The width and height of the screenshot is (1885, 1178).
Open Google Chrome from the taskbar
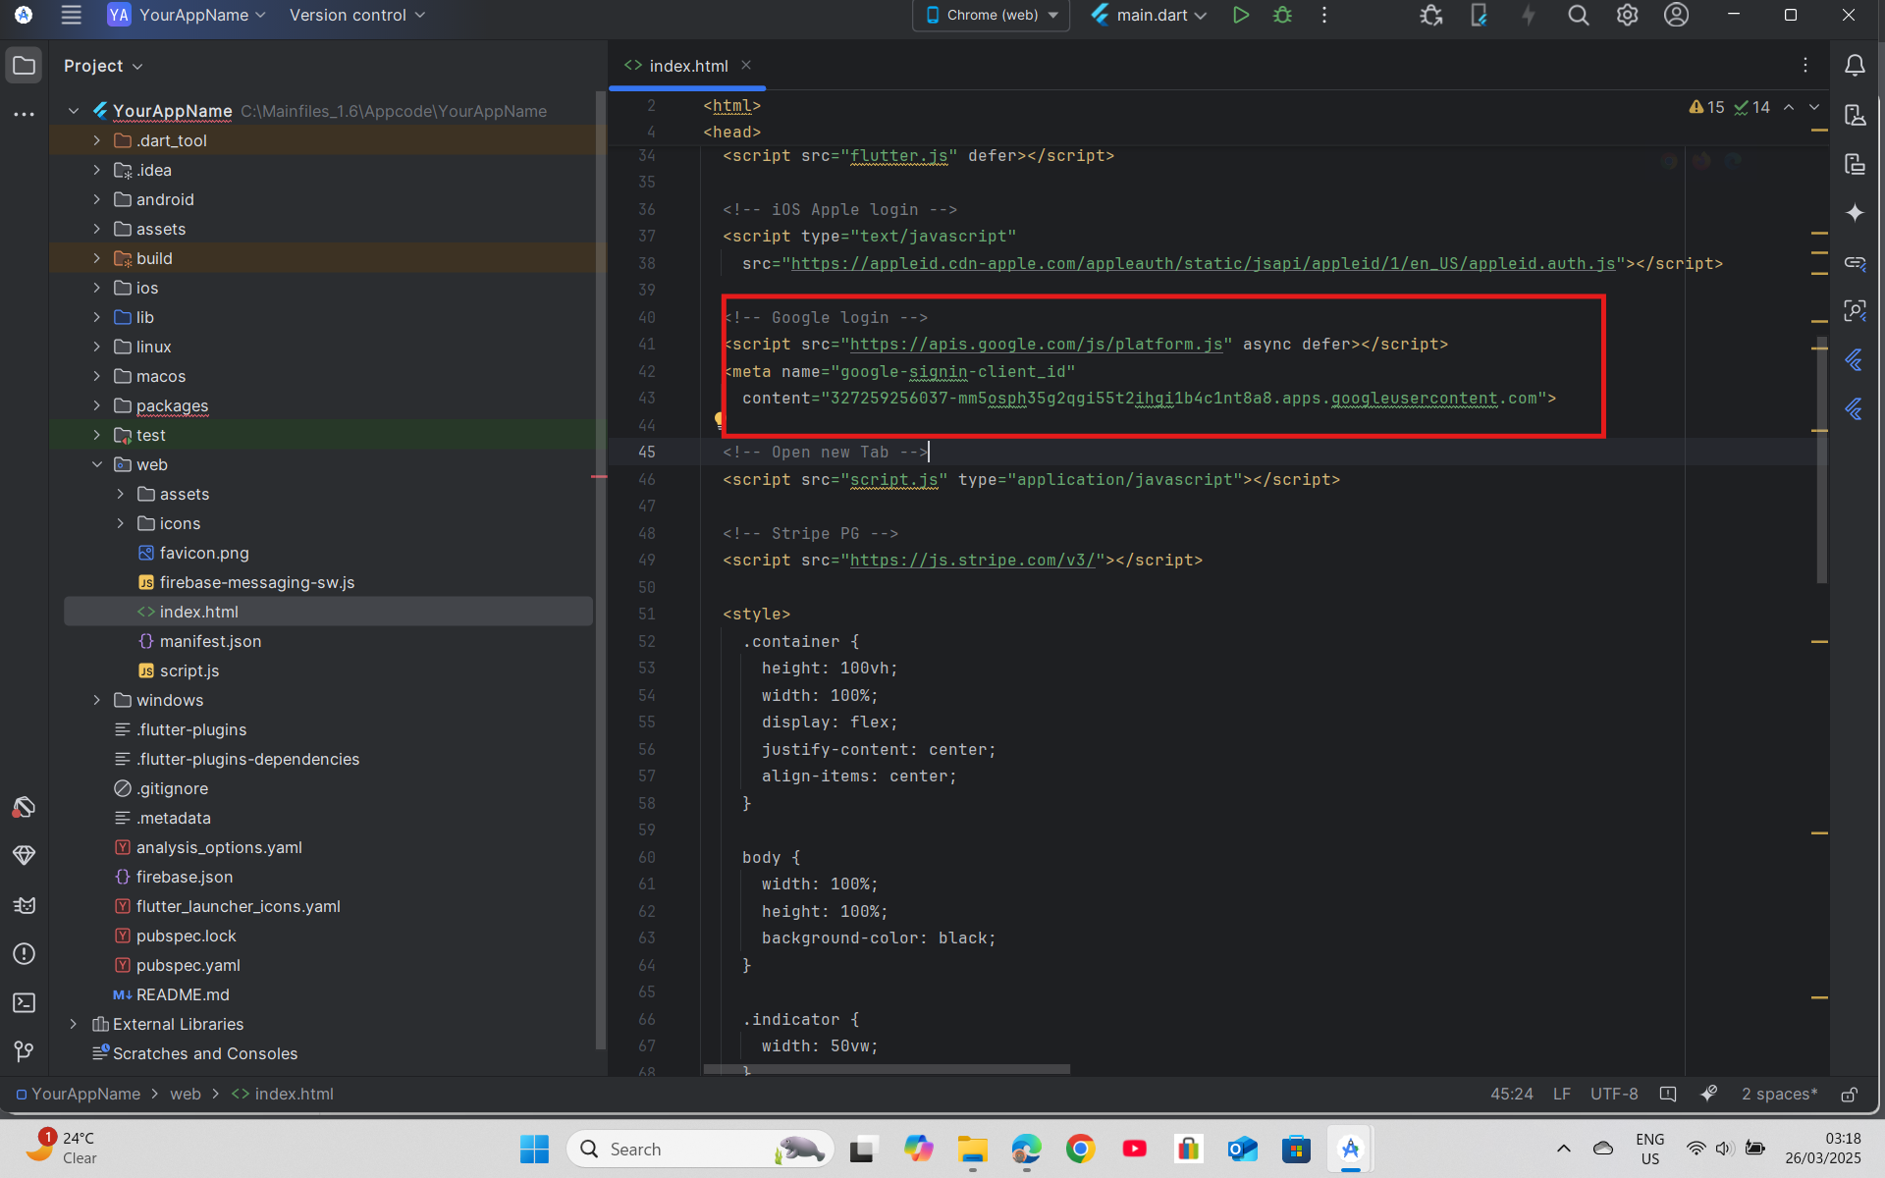(x=1080, y=1149)
